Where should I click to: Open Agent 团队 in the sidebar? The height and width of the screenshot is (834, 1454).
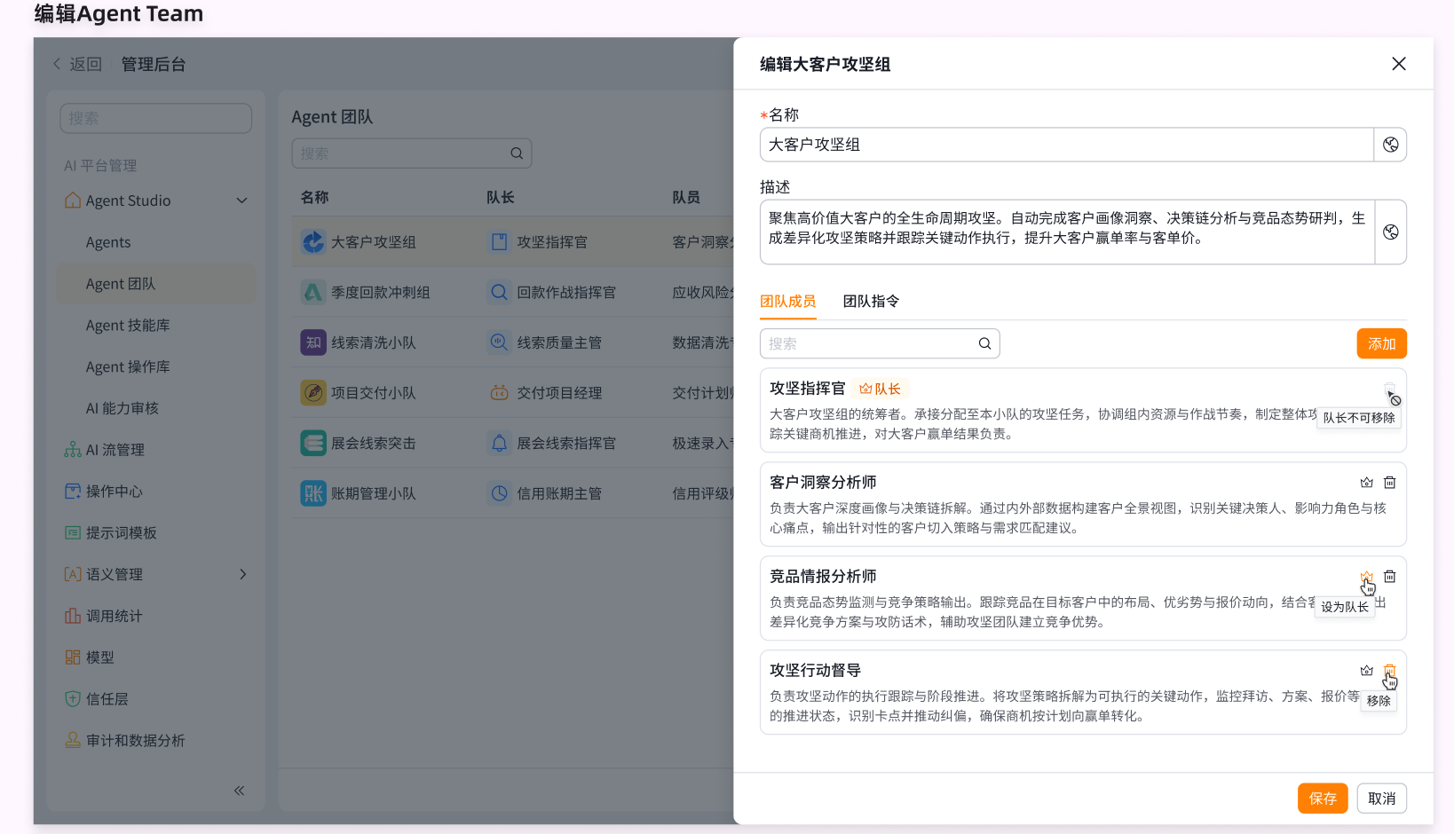pyautogui.click(x=156, y=284)
